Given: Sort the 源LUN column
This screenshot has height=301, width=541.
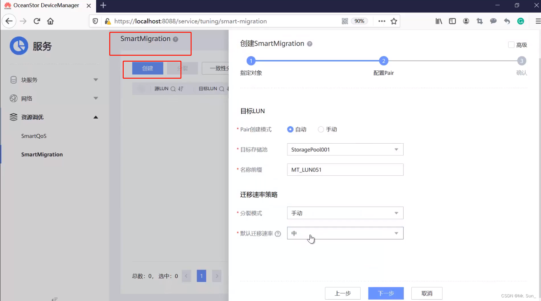Looking at the screenshot, I should click(x=180, y=89).
